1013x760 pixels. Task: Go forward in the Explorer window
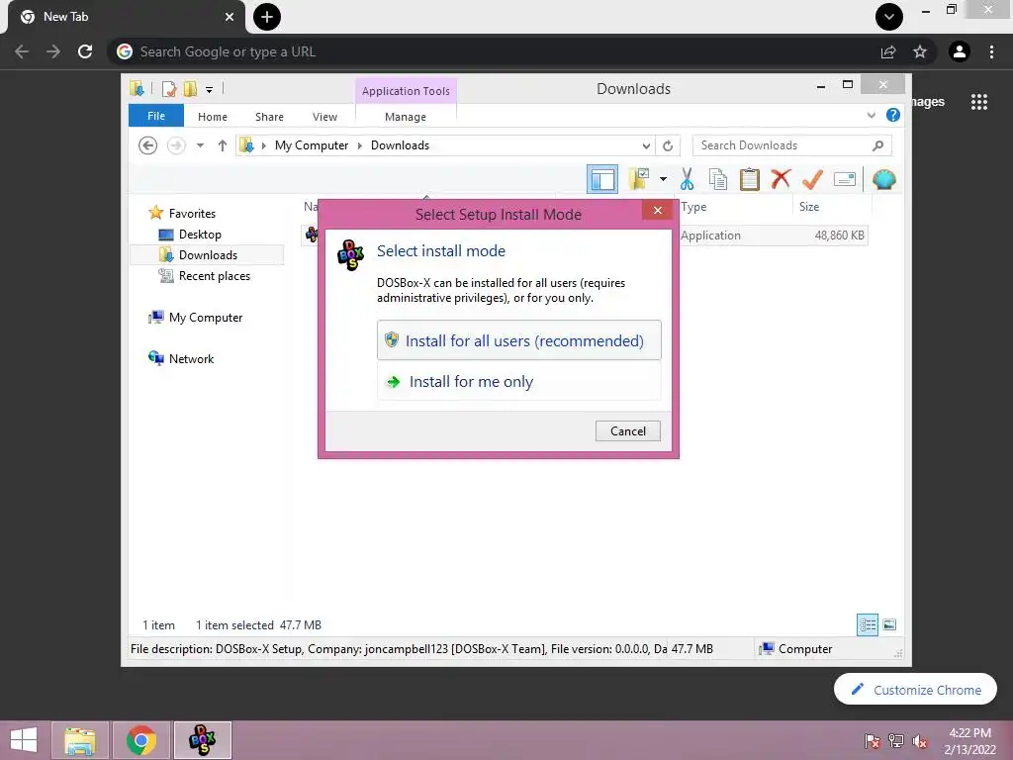click(176, 145)
